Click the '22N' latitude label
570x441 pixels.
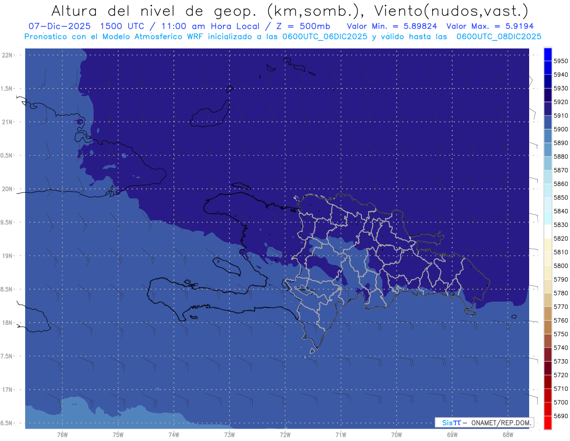7,55
